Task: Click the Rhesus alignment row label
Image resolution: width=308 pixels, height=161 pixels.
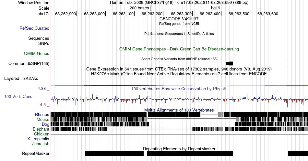Action: click(x=42, y=114)
